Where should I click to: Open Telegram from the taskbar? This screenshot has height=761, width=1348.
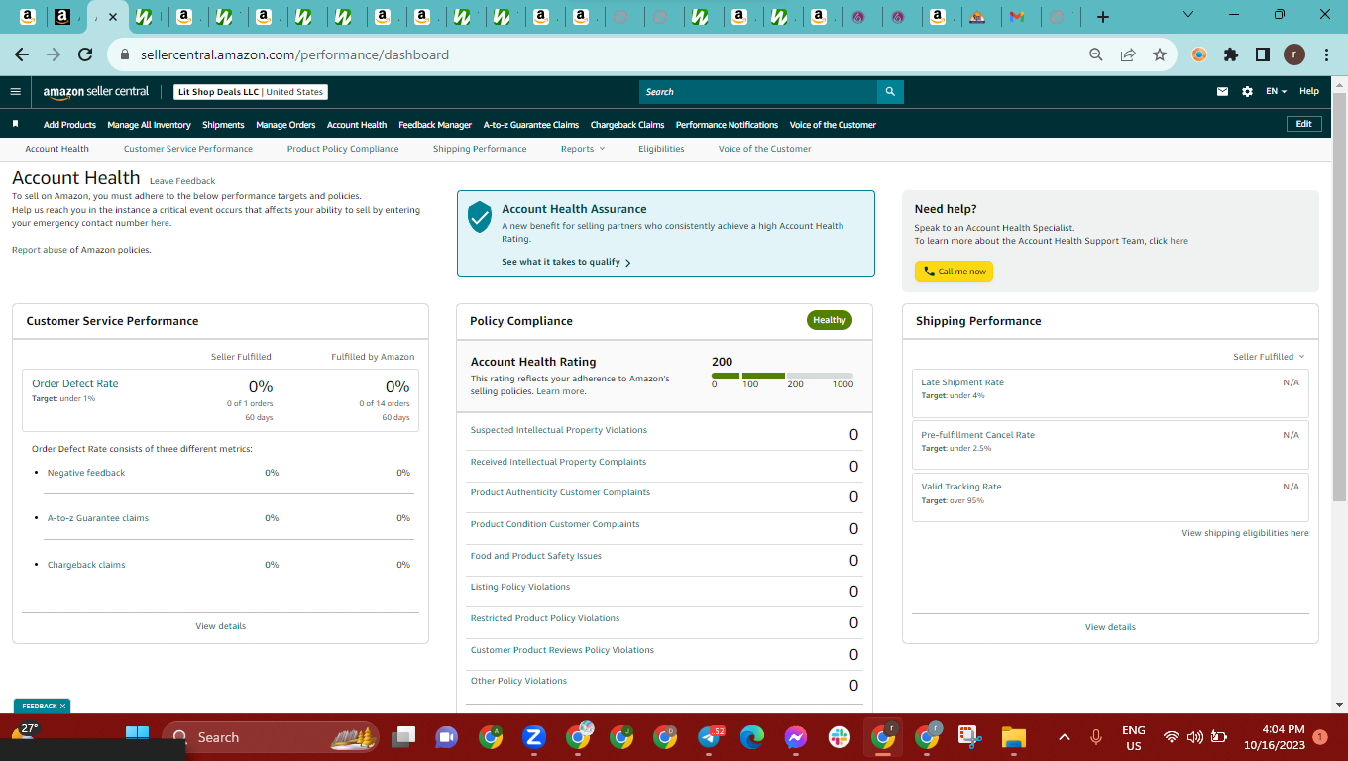pyautogui.click(x=709, y=737)
